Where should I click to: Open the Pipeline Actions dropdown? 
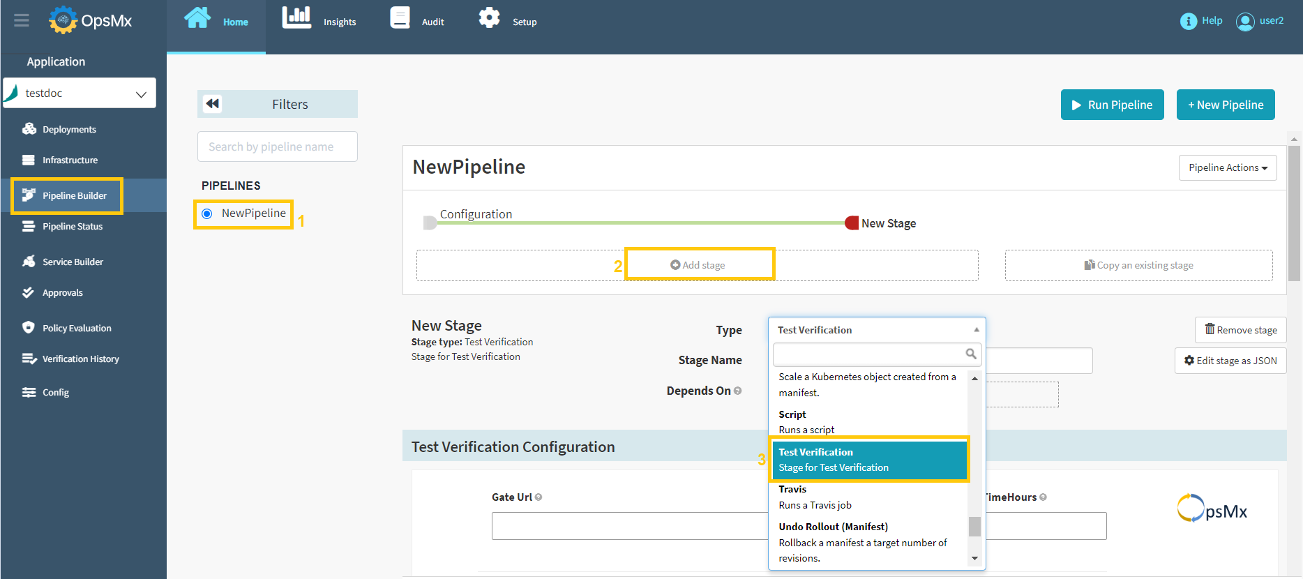(x=1227, y=168)
